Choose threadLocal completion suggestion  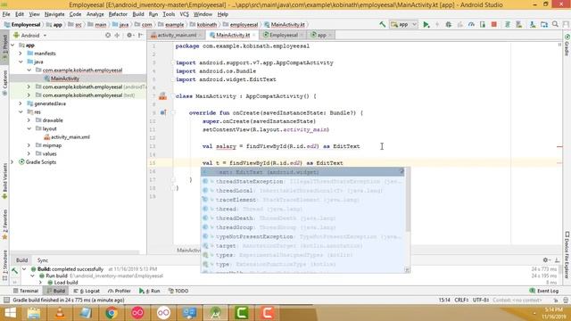coord(302,191)
